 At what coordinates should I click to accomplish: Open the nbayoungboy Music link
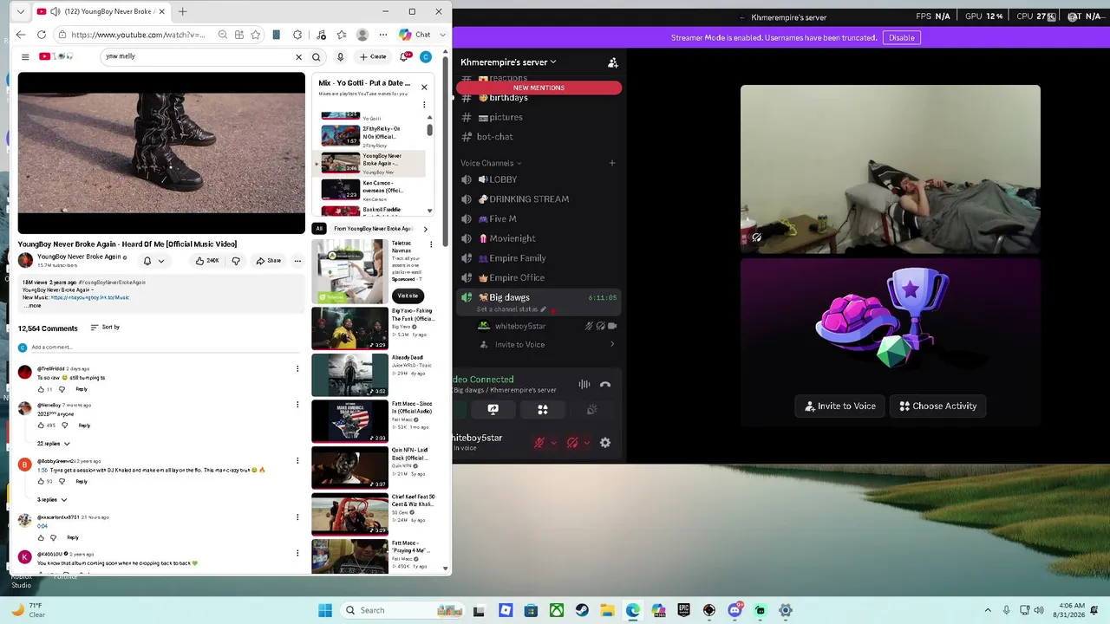[90, 298]
